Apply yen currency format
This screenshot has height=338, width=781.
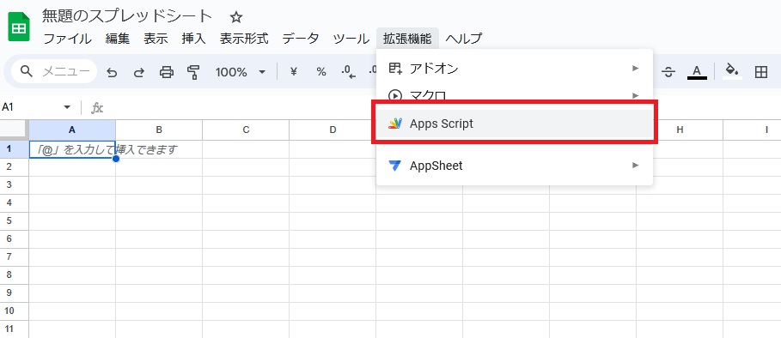(294, 72)
